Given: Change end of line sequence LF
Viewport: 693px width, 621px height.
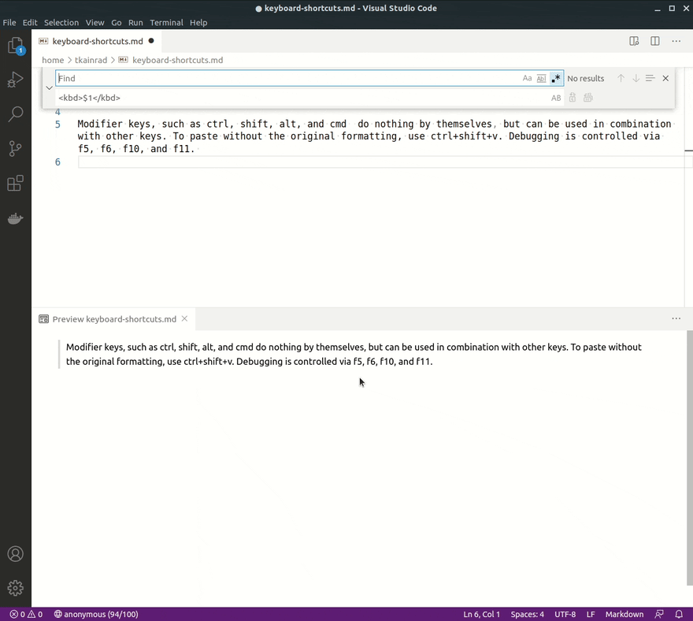Looking at the screenshot, I should [x=591, y=614].
